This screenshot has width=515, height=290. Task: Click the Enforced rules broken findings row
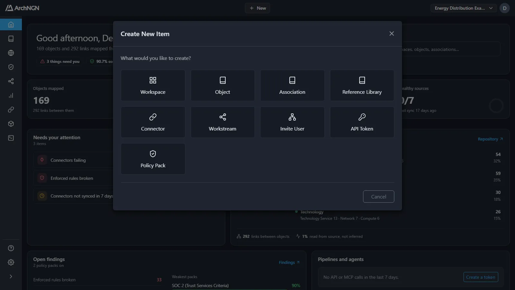point(97,280)
